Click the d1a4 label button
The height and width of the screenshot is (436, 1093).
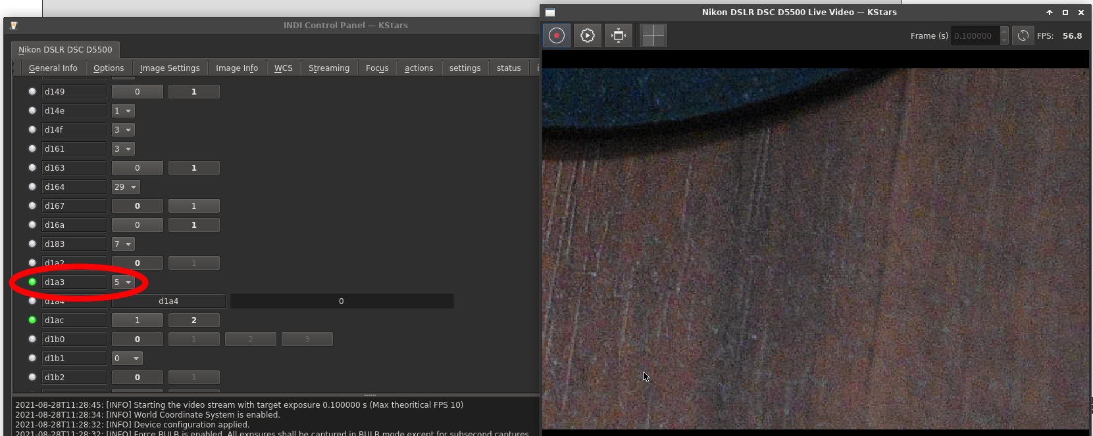168,301
